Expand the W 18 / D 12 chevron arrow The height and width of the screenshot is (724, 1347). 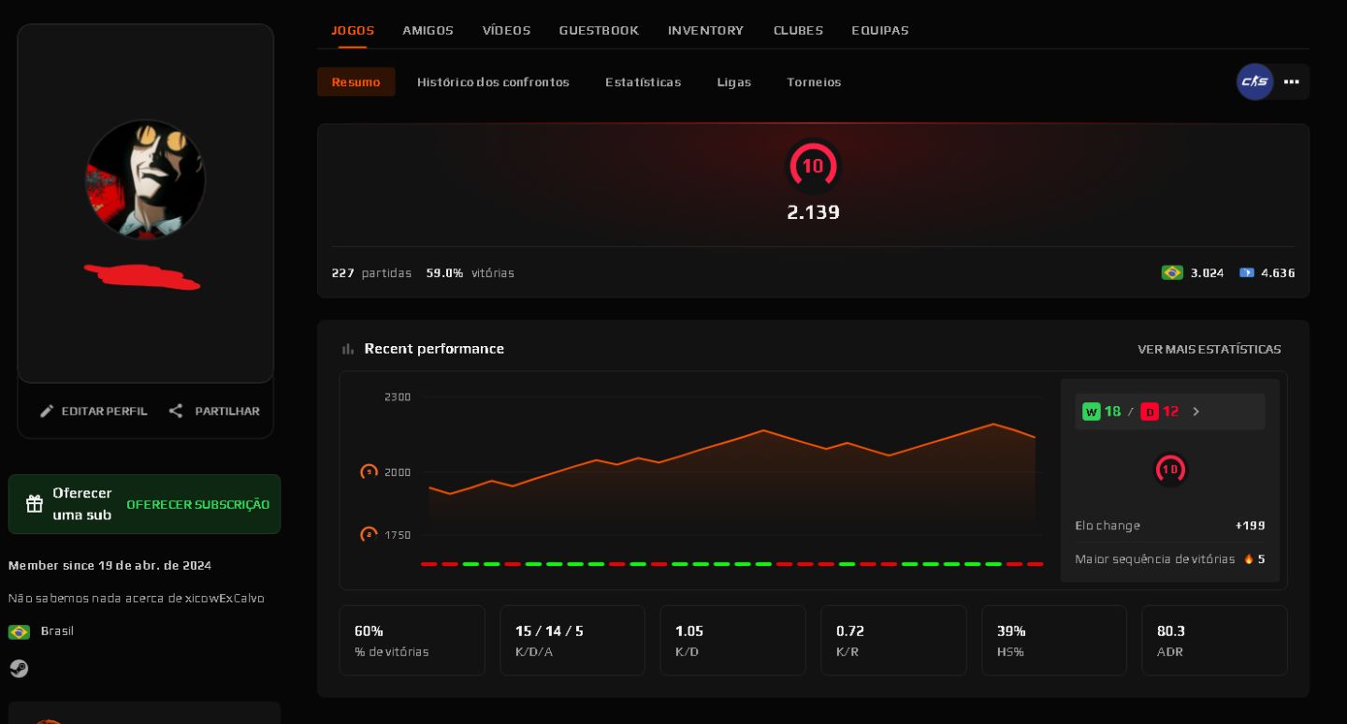pos(1195,412)
